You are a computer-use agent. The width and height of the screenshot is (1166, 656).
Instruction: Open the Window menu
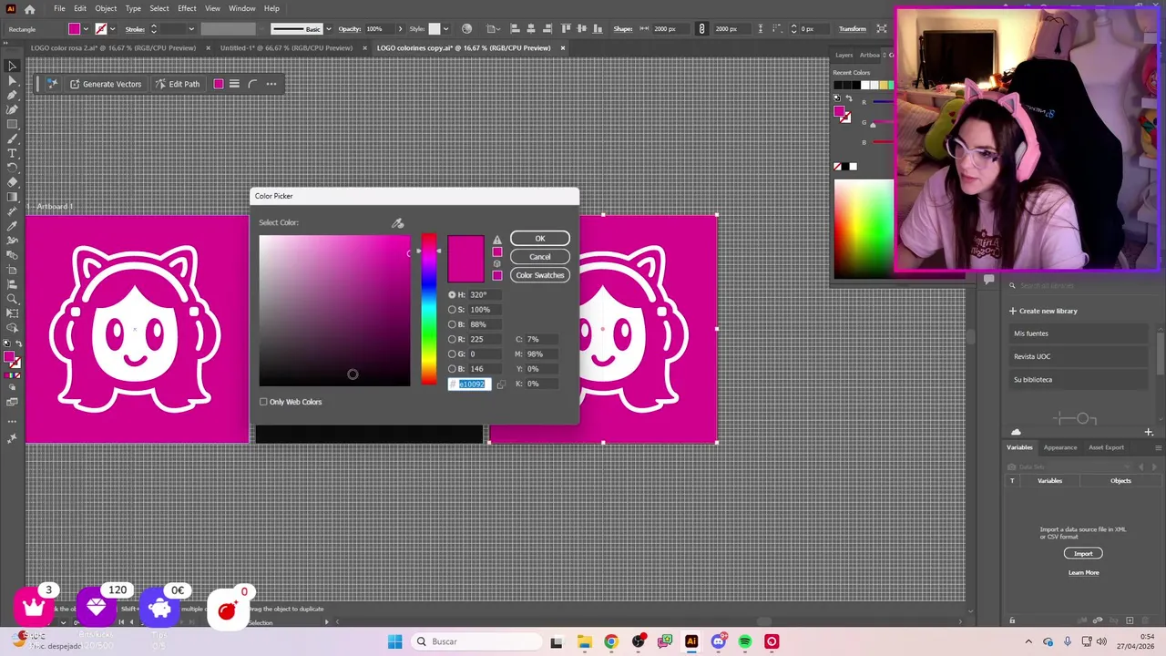point(241,8)
